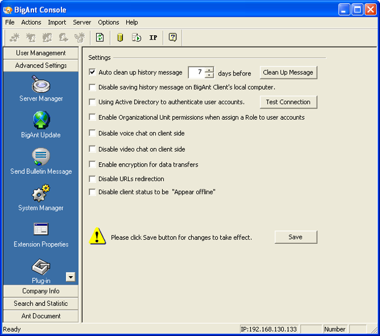Check Disable saving history message on local computer
This screenshot has width=380, height=336.
pyautogui.click(x=92, y=87)
